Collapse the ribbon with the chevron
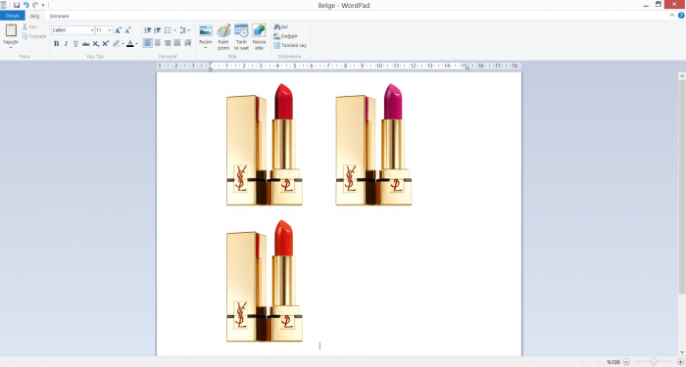Screen dimensions: 686x367 click(672, 16)
